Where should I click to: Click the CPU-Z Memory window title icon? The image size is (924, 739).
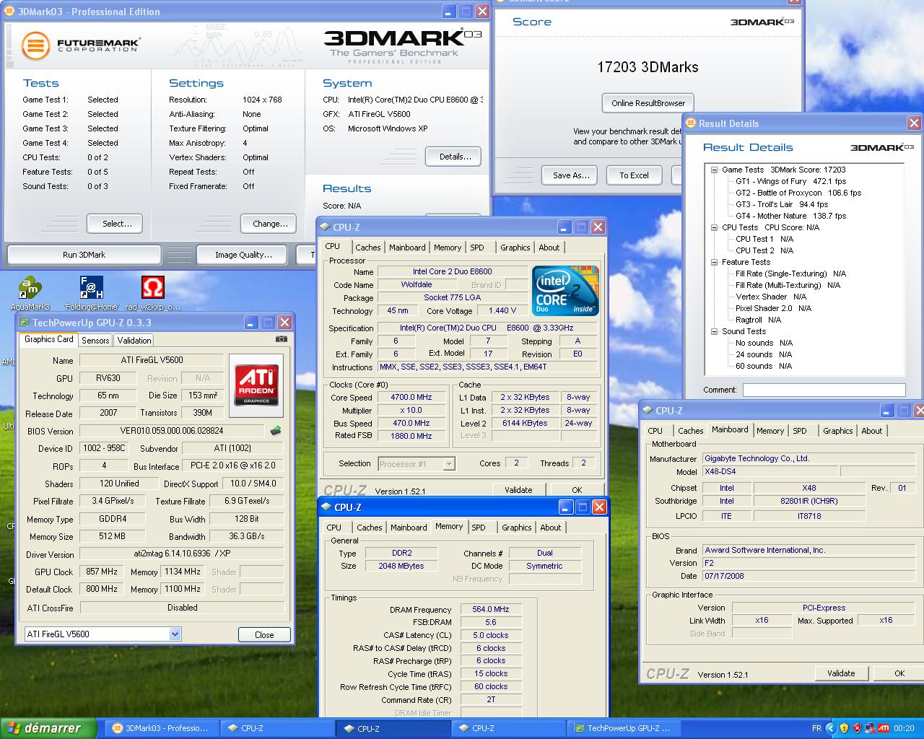pyautogui.click(x=326, y=507)
